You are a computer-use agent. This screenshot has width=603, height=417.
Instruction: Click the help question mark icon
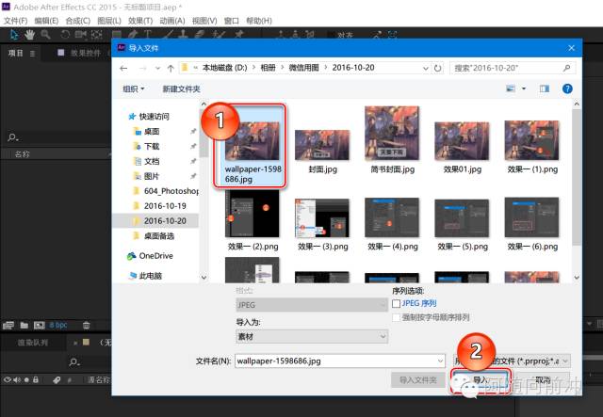(x=567, y=88)
